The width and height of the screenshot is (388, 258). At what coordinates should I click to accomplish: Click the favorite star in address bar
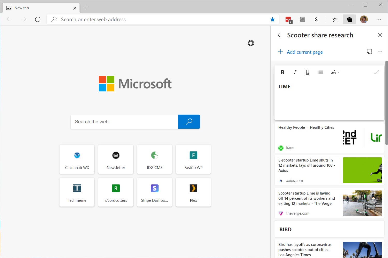[x=272, y=19]
